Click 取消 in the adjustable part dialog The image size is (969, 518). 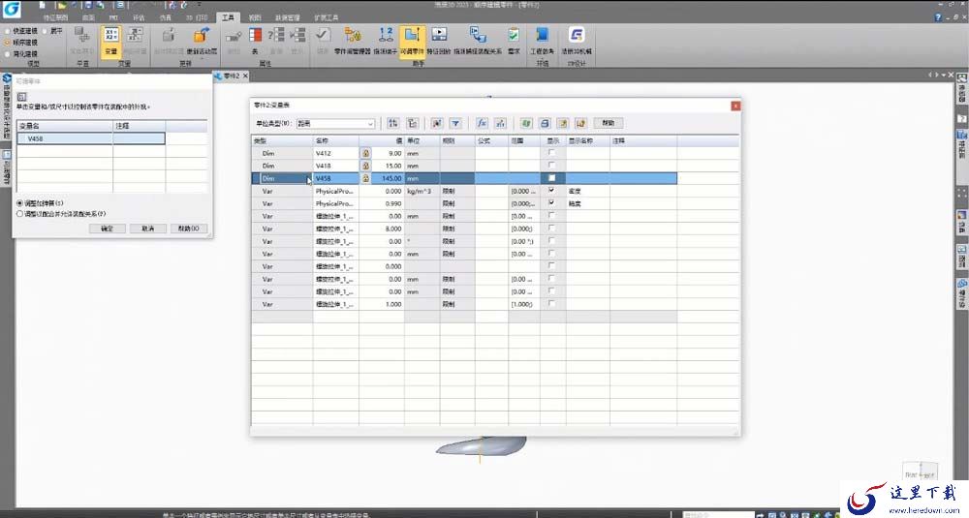[147, 229]
